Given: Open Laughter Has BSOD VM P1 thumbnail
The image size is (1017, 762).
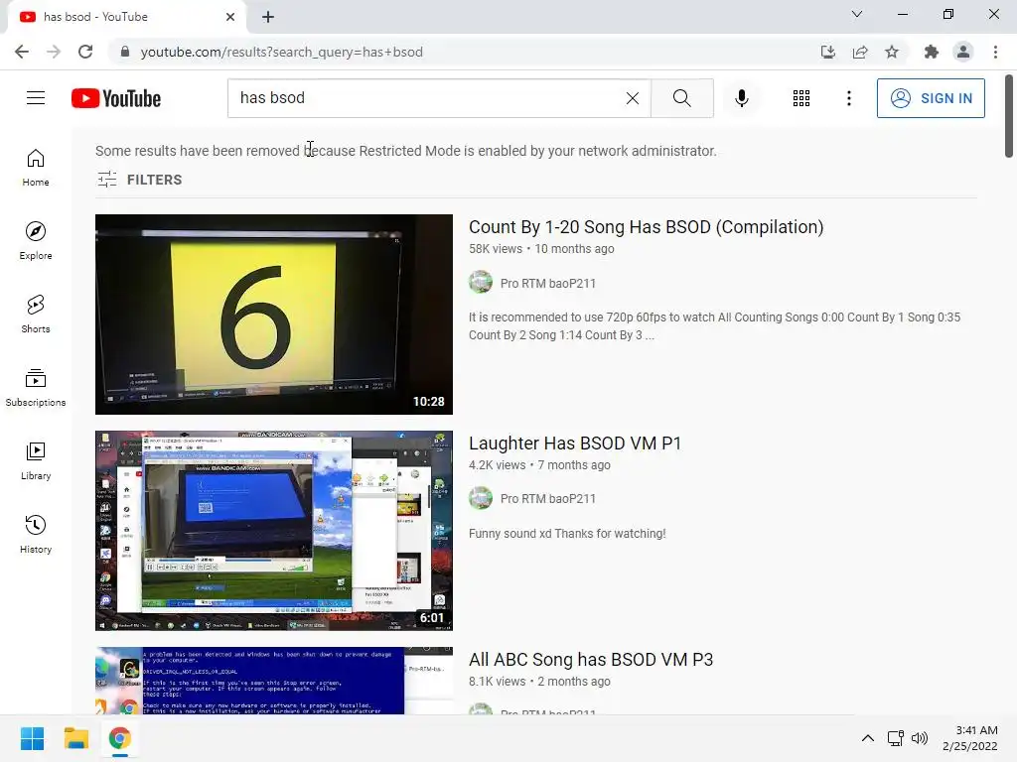Looking at the screenshot, I should (274, 531).
